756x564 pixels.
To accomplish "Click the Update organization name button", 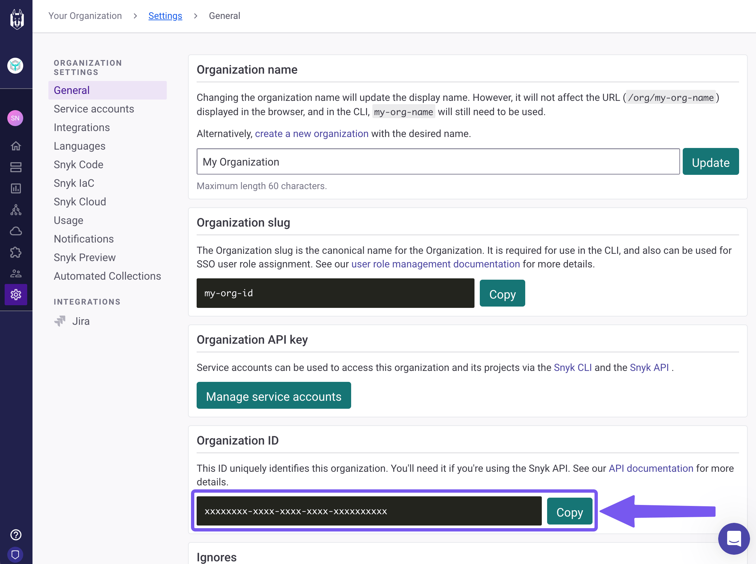I will click(x=710, y=162).
